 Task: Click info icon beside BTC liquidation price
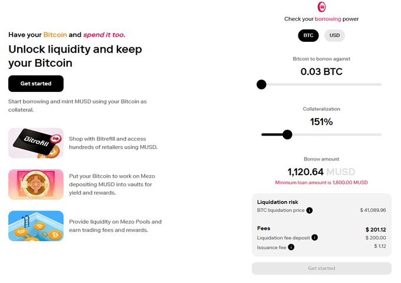click(x=310, y=210)
